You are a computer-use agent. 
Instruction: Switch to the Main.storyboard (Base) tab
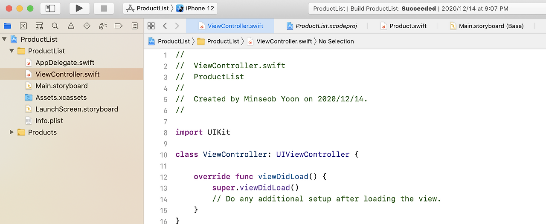[487, 26]
